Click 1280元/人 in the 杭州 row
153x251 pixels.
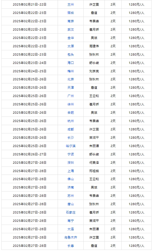coord(136,121)
